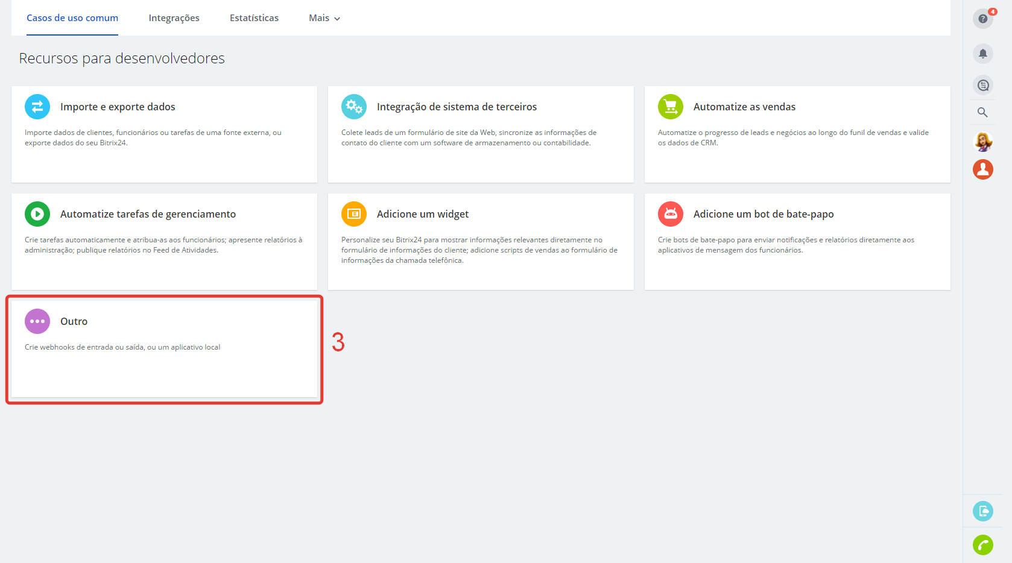The image size is (1012, 563).
Task: Click the red chat bot icon
Action: pyautogui.click(x=671, y=214)
